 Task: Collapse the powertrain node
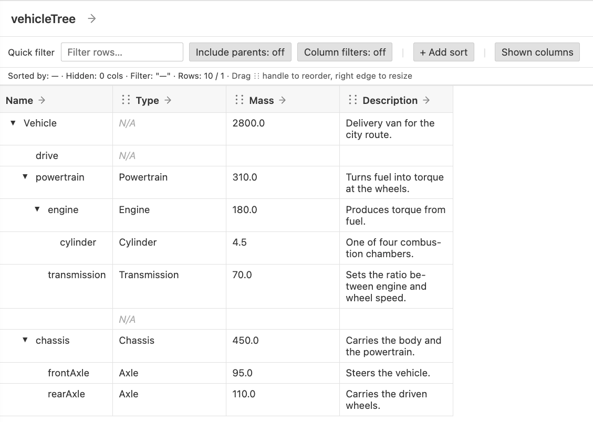(25, 177)
